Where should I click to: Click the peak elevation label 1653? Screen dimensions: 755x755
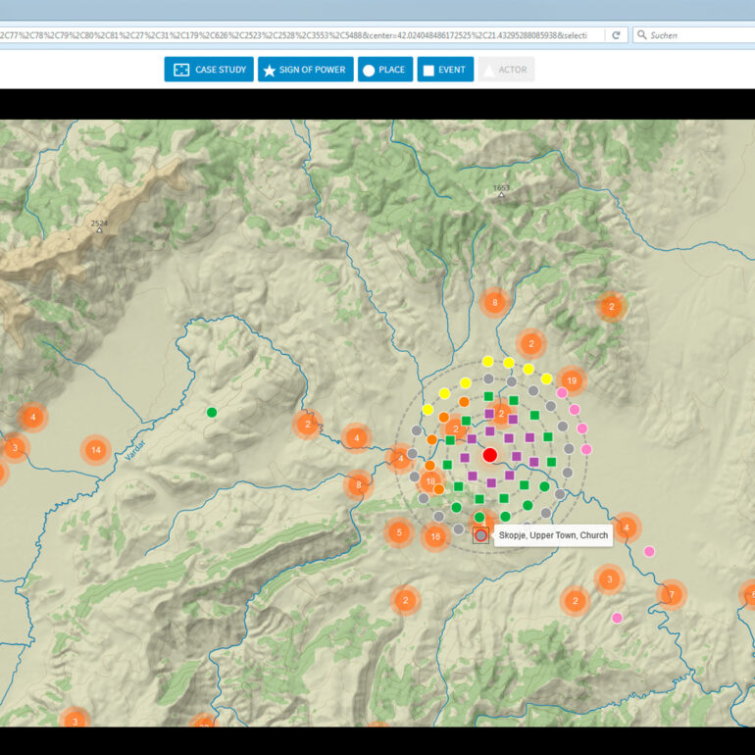point(501,188)
